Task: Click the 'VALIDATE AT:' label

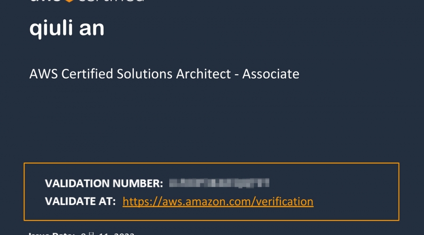Action: 80,201
